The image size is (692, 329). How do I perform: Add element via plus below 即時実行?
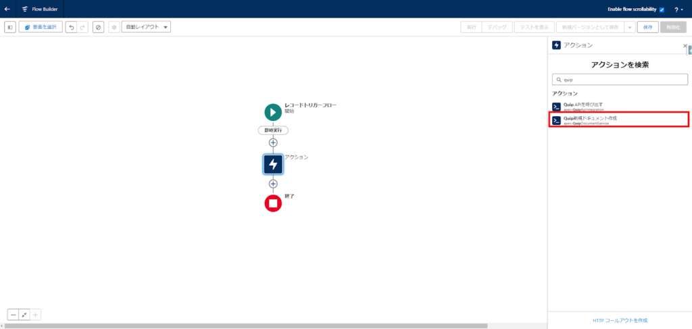click(x=273, y=143)
